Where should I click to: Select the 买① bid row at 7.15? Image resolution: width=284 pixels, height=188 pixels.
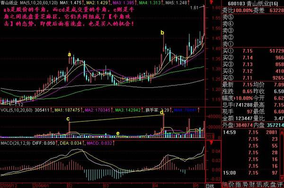[x=253, y=51]
